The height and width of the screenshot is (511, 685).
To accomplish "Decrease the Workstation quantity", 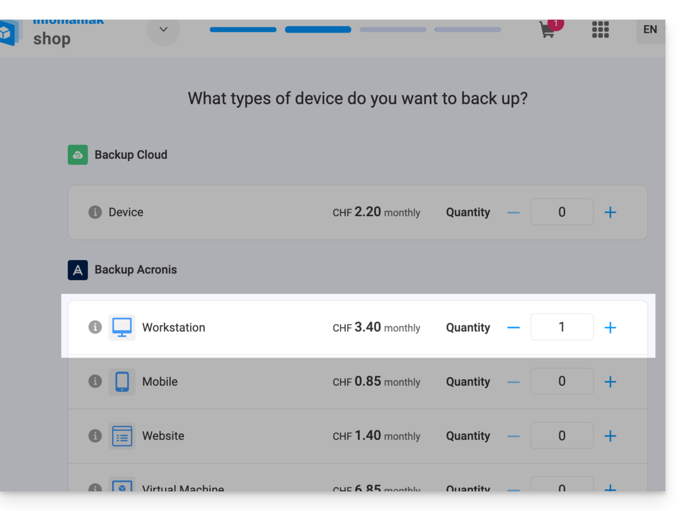I will pos(513,327).
